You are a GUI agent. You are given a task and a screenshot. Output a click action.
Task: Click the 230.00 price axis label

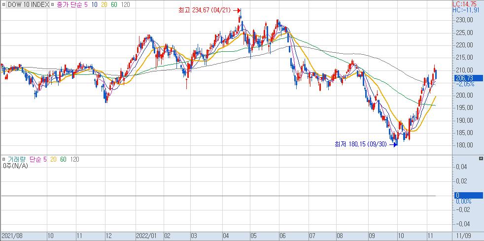pos(465,20)
